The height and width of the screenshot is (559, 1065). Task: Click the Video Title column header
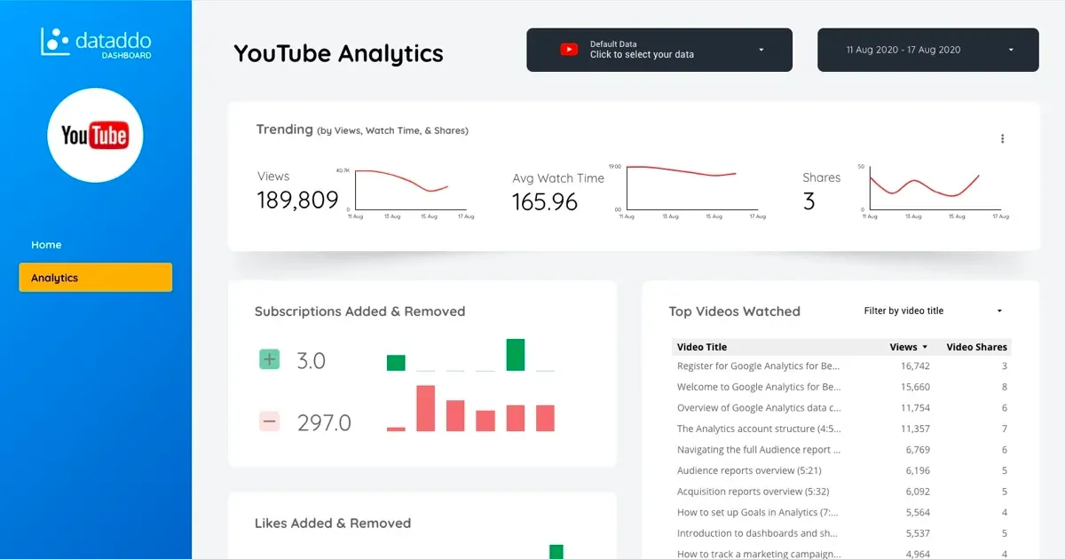point(702,347)
